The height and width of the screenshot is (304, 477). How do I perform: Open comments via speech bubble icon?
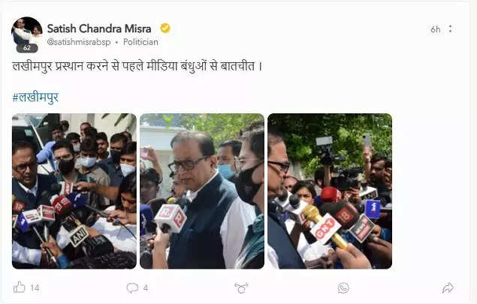point(132,287)
